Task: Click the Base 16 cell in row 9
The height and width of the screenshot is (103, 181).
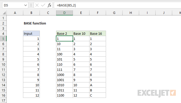Action: (98, 59)
